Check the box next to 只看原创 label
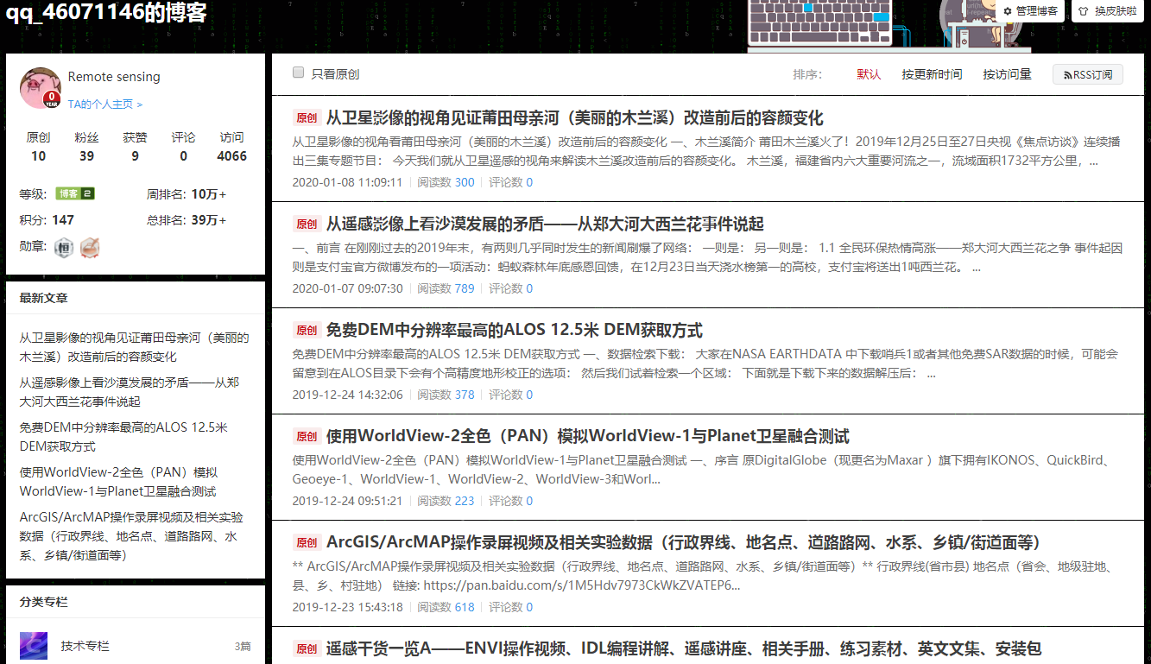Image resolution: width=1151 pixels, height=664 pixels. pyautogui.click(x=297, y=72)
